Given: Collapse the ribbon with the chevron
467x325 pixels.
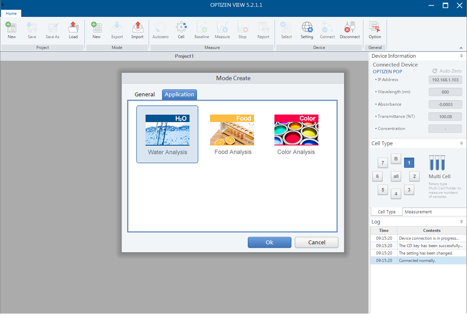Looking at the screenshot, I should (x=461, y=48).
